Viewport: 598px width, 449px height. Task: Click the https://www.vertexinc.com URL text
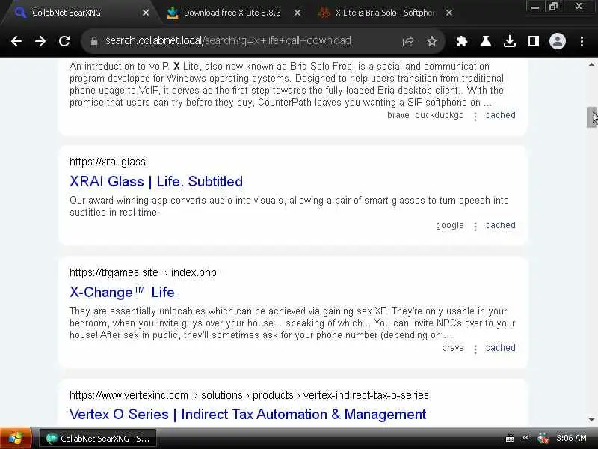(129, 395)
